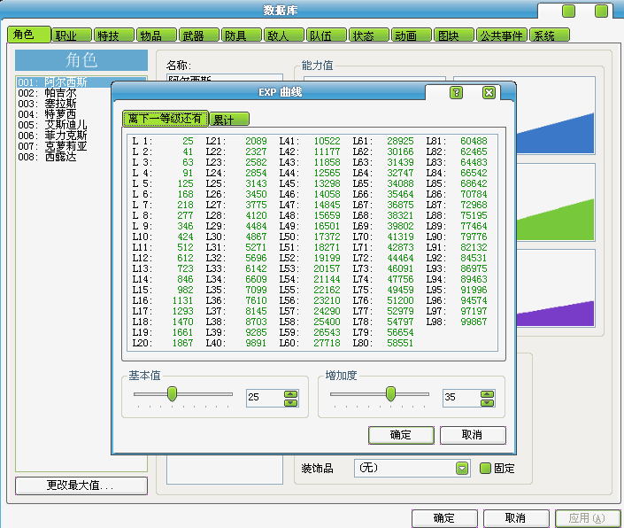Open the purple ability curve graph
This screenshot has width=624, height=528.
point(556,288)
